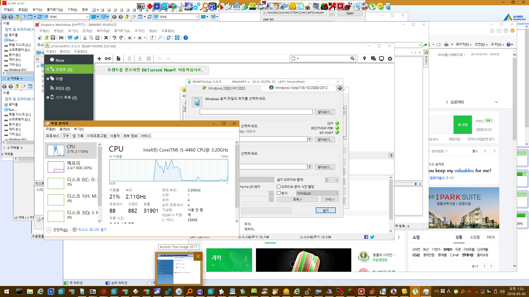The image size is (529, 297).
Task: Click Redo arrow in Registry Workshop toolbar
Action: coord(121,38)
